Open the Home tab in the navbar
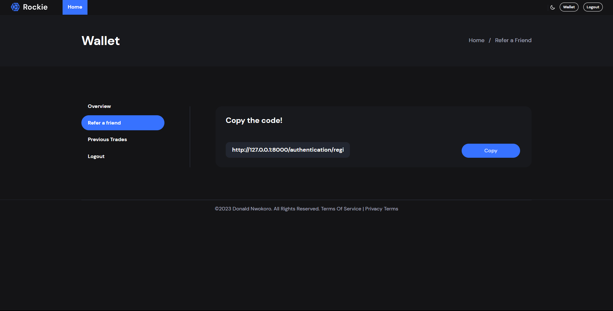The height and width of the screenshot is (311, 613). (75, 7)
